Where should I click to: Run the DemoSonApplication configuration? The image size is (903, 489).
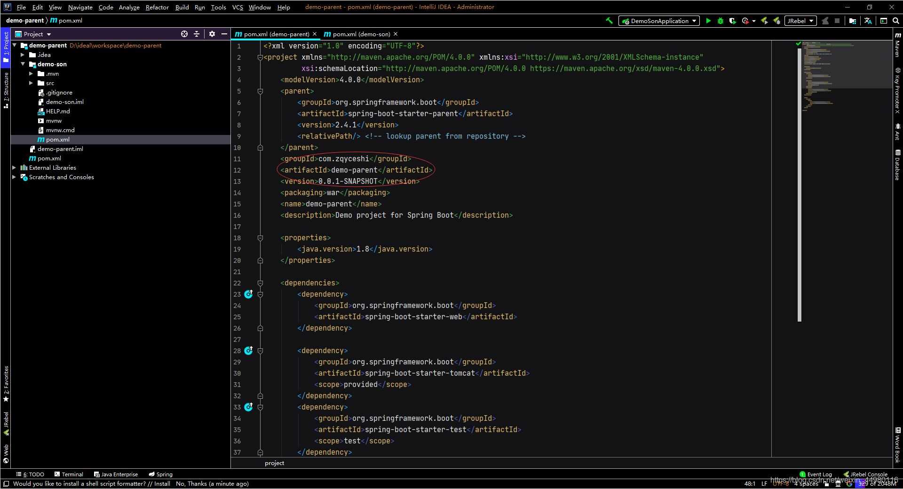click(708, 21)
